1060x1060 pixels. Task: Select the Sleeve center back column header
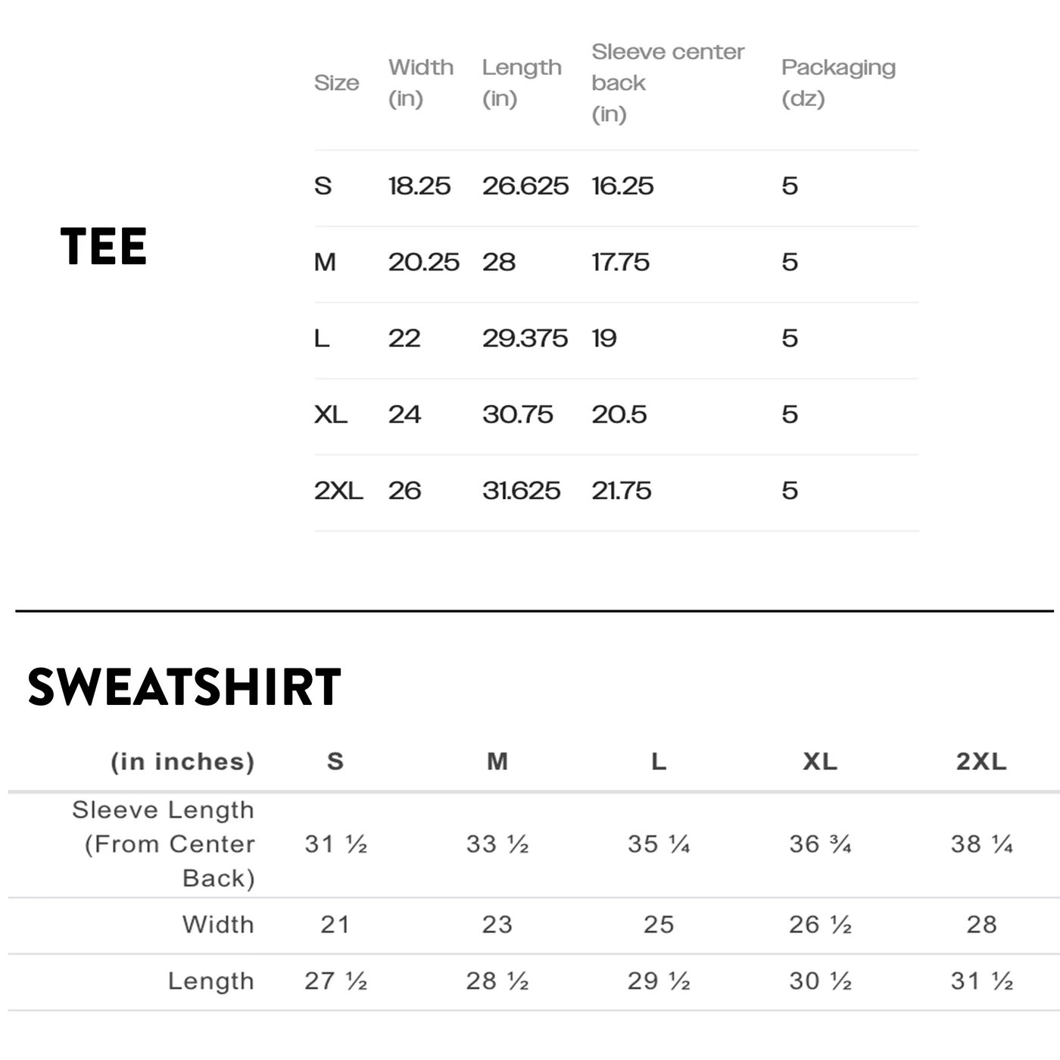[667, 83]
